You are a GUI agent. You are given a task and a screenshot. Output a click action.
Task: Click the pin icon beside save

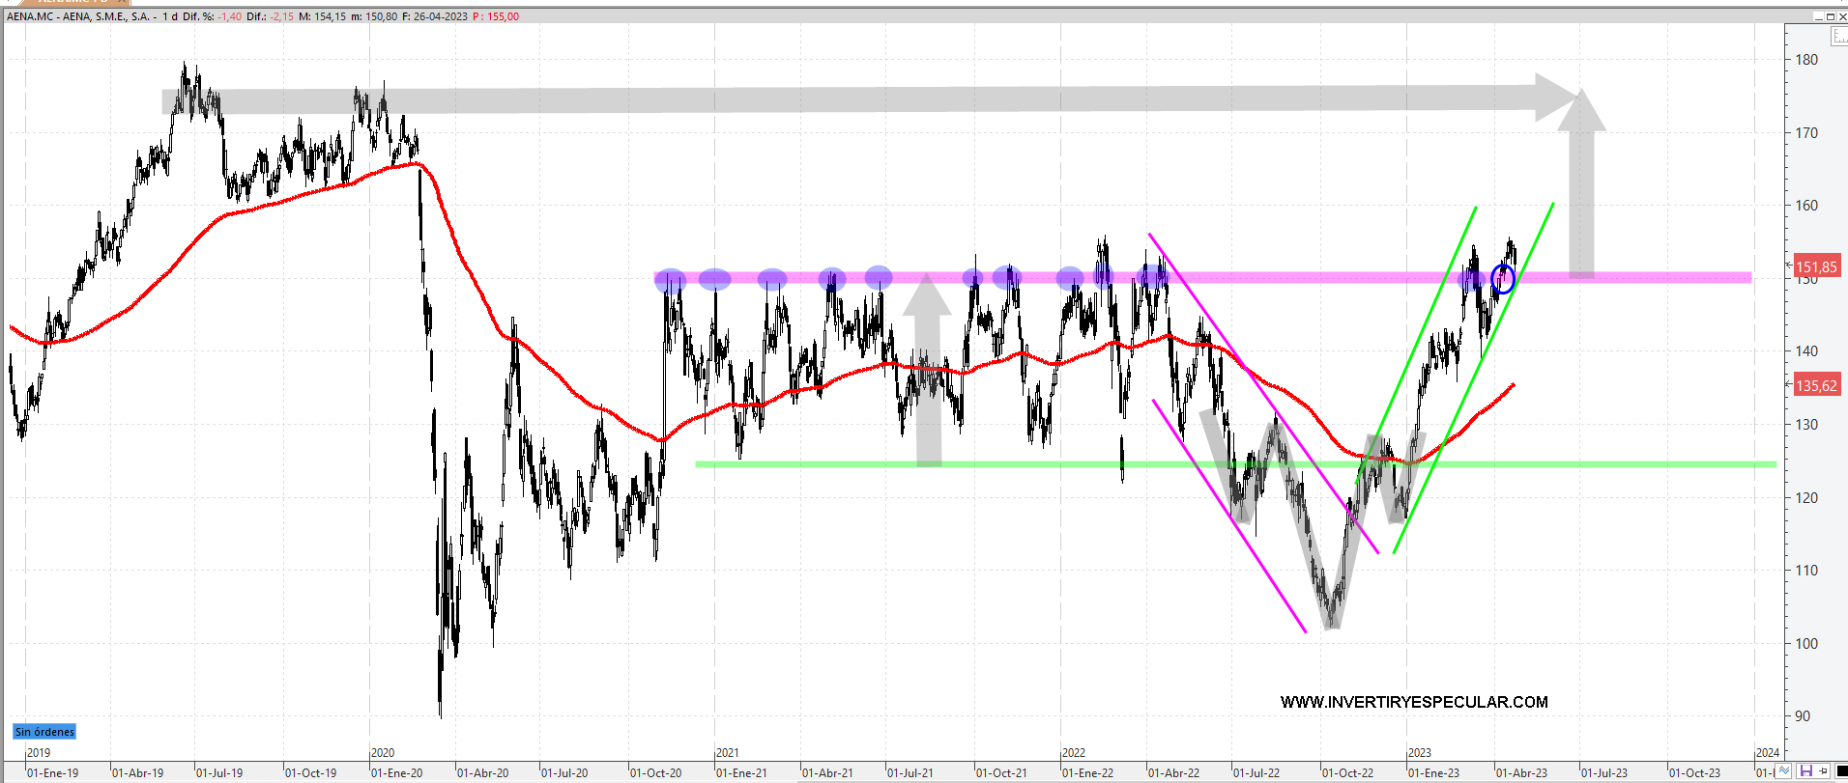1823,771
